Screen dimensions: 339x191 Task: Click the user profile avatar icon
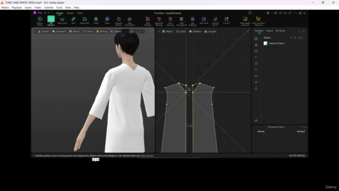tap(268, 13)
